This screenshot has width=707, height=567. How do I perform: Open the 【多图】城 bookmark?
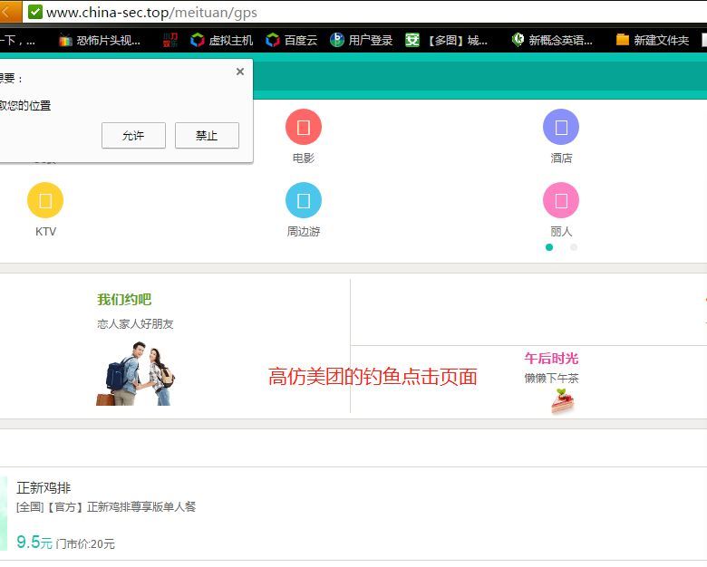pyautogui.click(x=446, y=41)
